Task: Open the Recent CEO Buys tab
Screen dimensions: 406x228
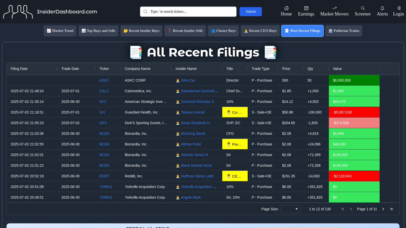Action: [x=260, y=31]
